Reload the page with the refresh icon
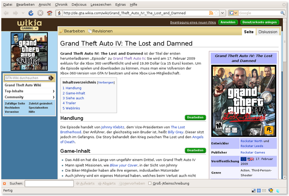Viewport: 289px width, 196px height. (31, 13)
